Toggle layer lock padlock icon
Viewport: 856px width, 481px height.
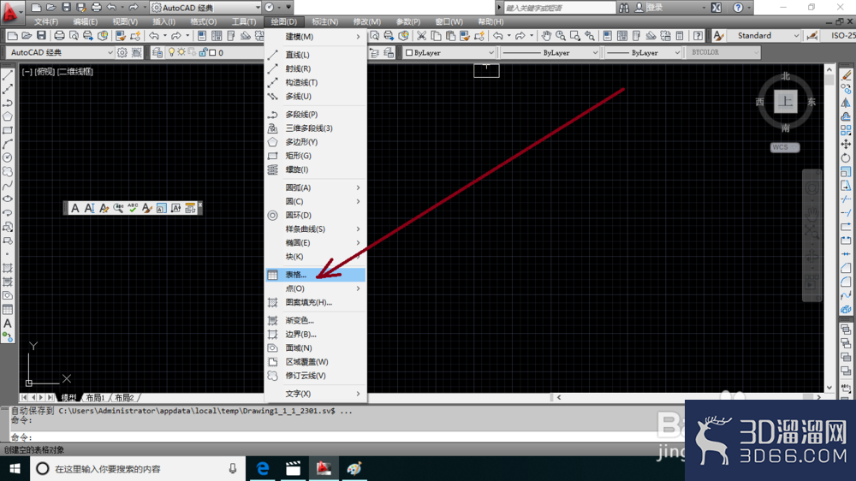click(203, 52)
